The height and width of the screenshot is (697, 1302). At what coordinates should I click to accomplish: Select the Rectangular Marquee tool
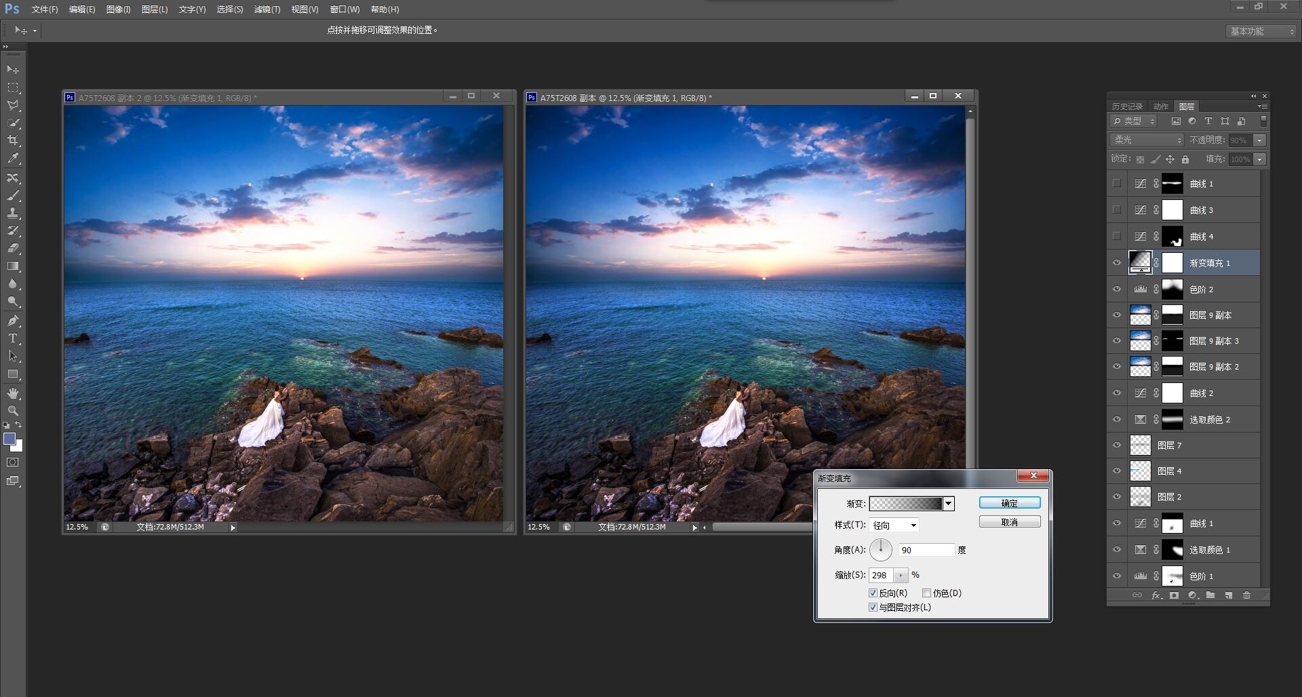tap(13, 87)
